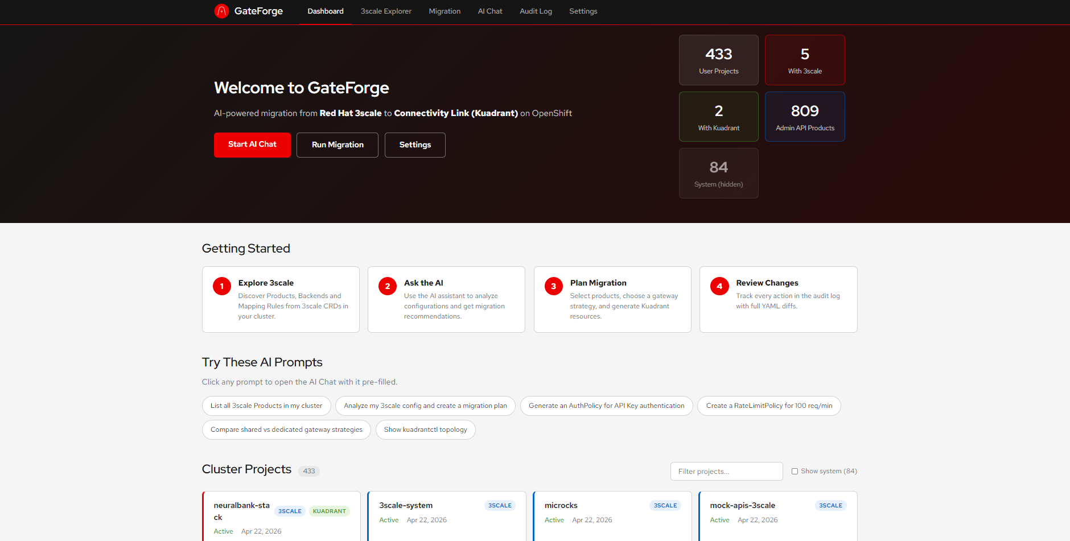
Task: Select the 84 System (hidden) stat card
Action: tap(719, 174)
